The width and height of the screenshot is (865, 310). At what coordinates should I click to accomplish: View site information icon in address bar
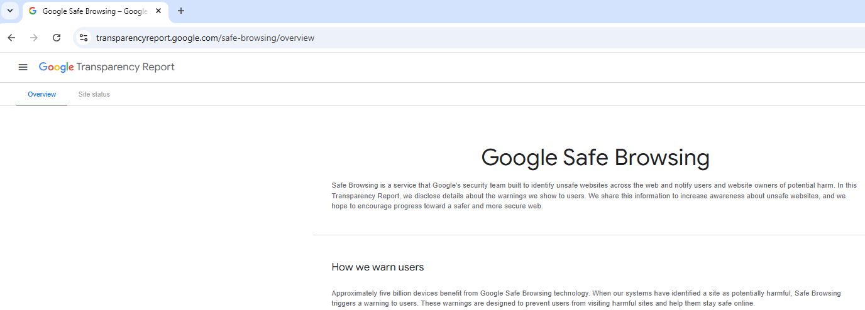pos(84,38)
